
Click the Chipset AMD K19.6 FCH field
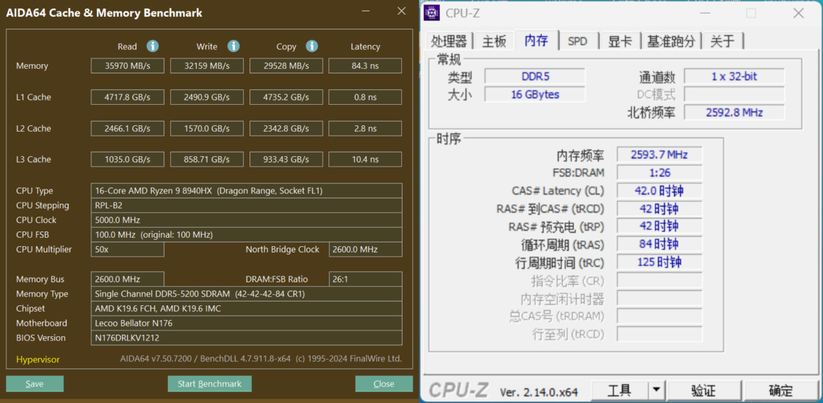(x=247, y=309)
